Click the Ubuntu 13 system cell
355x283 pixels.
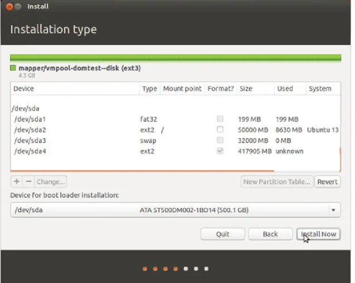click(x=323, y=130)
